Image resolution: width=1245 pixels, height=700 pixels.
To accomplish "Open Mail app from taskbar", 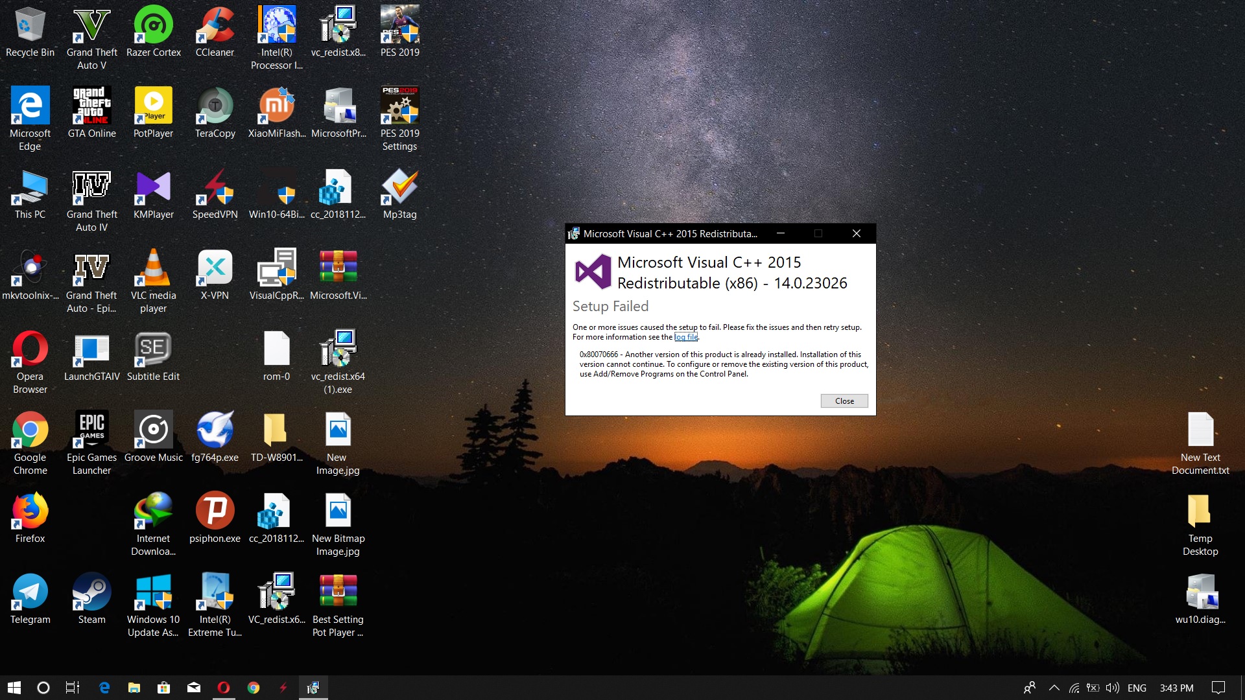I will [194, 688].
